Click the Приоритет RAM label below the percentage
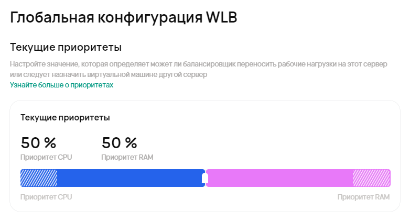The height and width of the screenshot is (222, 410). [x=127, y=157]
